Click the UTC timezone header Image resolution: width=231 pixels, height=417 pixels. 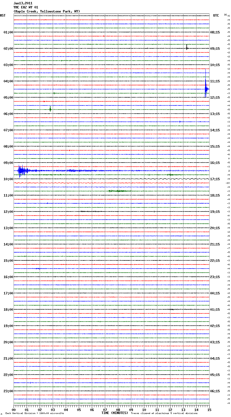click(216, 15)
